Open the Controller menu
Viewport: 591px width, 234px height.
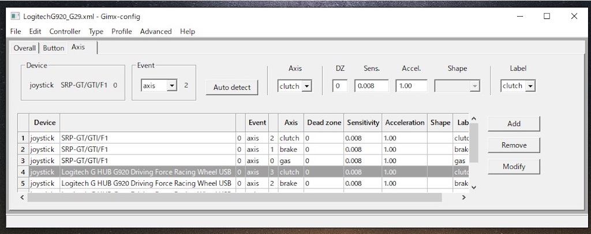[x=65, y=32]
